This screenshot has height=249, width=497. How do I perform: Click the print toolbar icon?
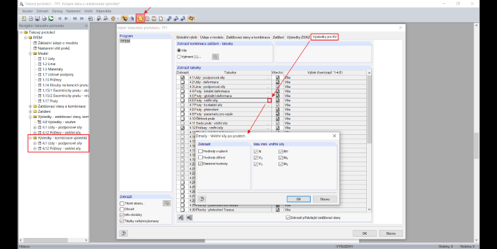click(x=44, y=19)
